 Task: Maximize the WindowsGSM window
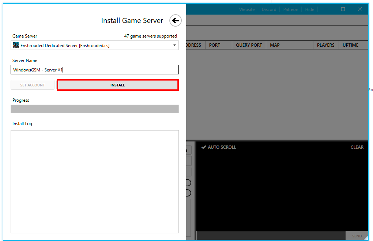pos(343,9)
